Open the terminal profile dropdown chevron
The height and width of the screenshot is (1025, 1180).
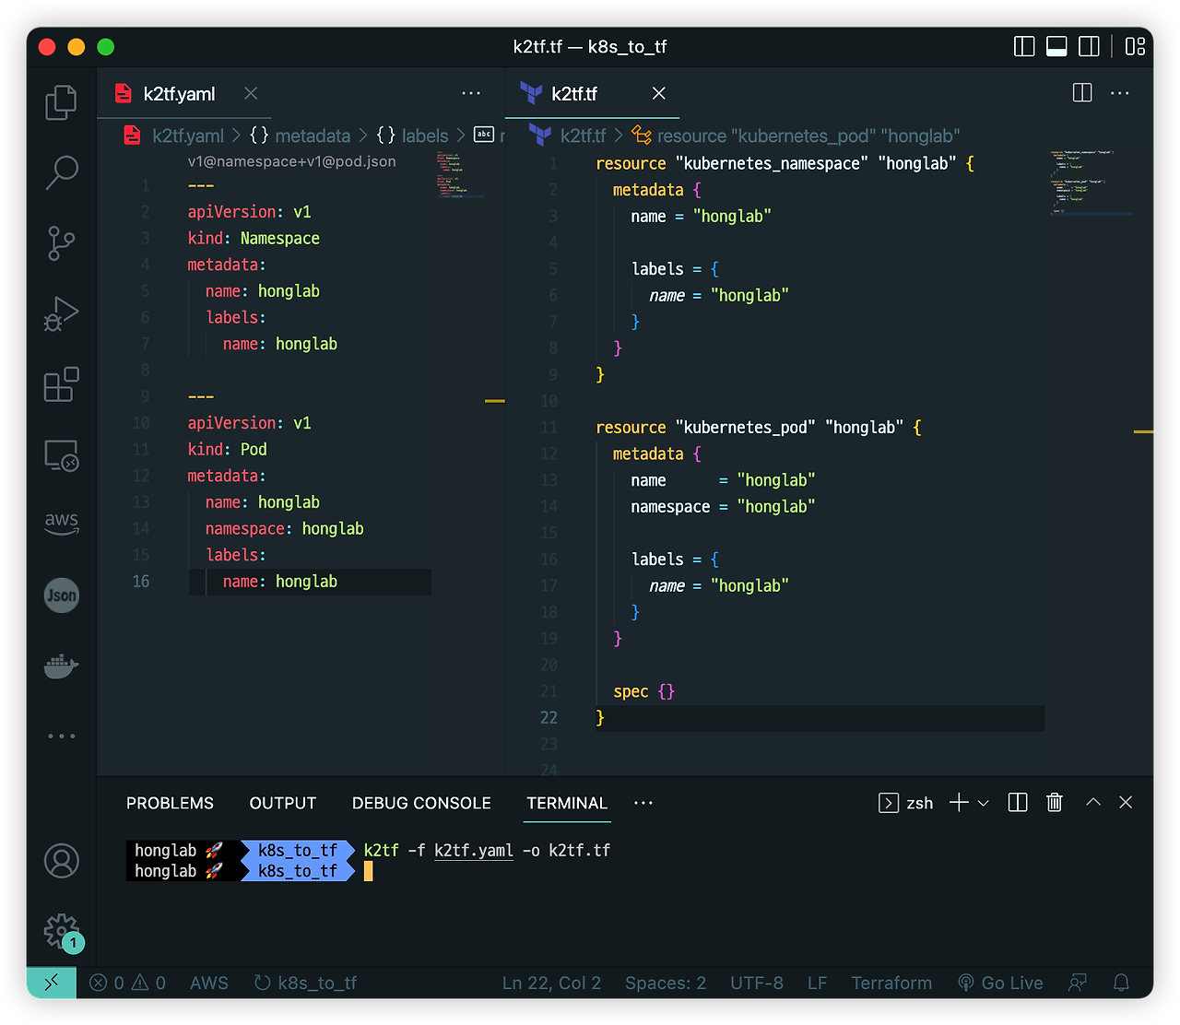click(x=983, y=802)
